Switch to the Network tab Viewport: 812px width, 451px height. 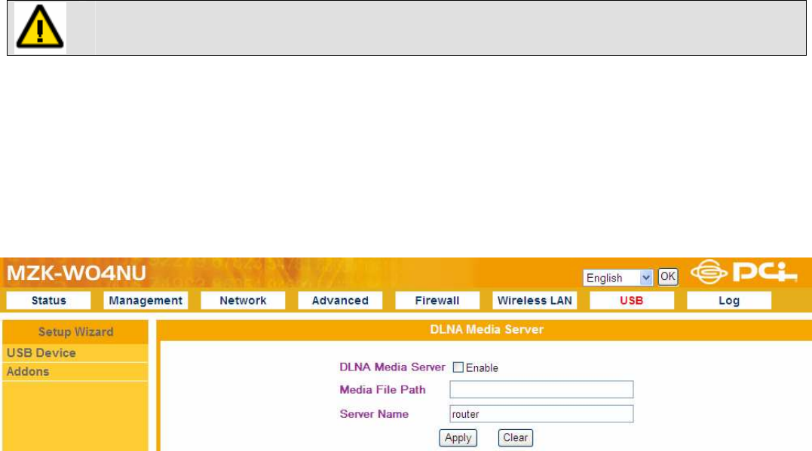[243, 300]
